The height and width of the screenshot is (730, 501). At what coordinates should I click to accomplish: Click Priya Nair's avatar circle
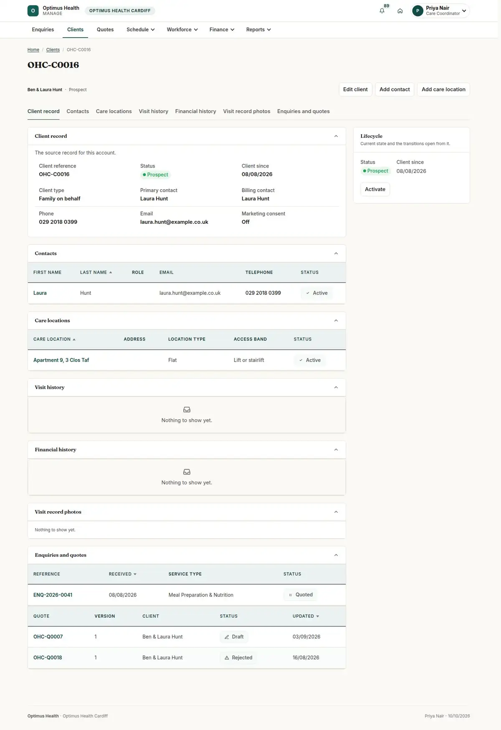417,11
